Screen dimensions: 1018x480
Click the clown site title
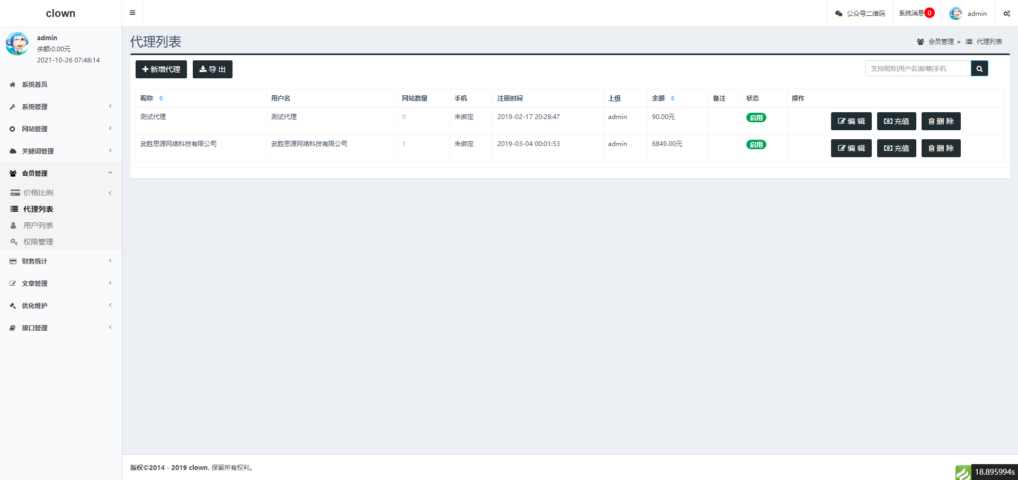pos(60,13)
